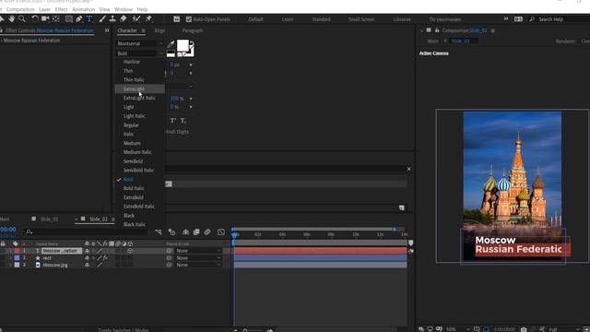This screenshot has width=590, height=332.
Task: Select the Rotation tool
Action: pyautogui.click(x=35, y=18)
